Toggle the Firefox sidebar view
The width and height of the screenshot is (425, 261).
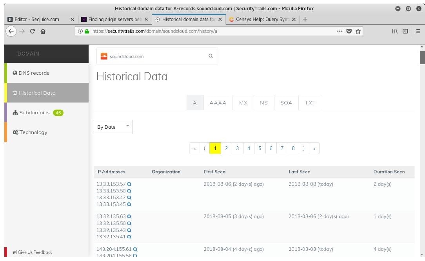click(x=405, y=31)
